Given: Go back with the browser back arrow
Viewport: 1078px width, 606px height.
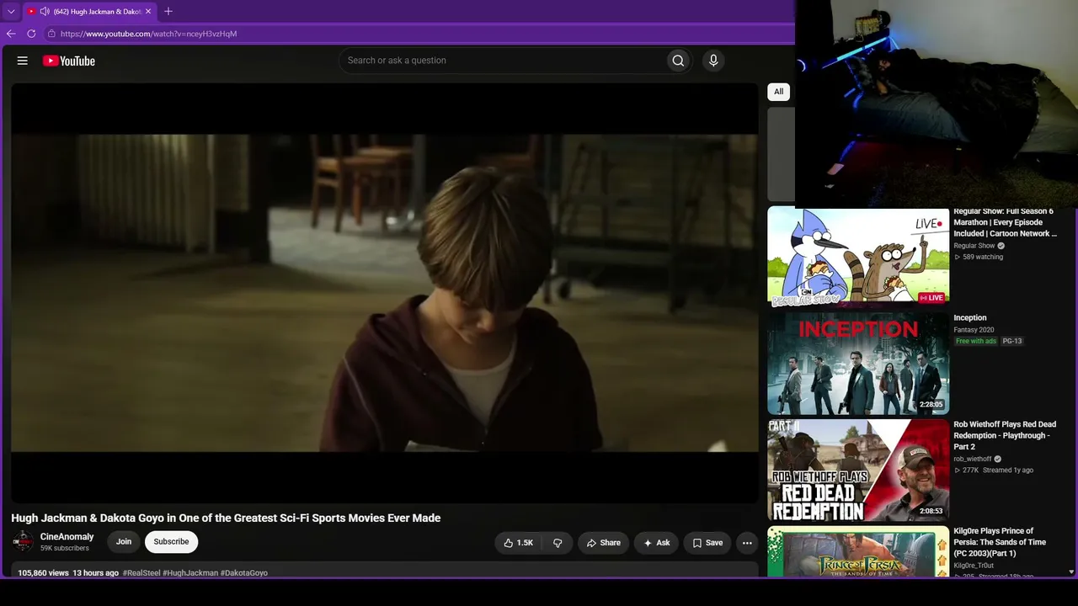Looking at the screenshot, I should [11, 34].
